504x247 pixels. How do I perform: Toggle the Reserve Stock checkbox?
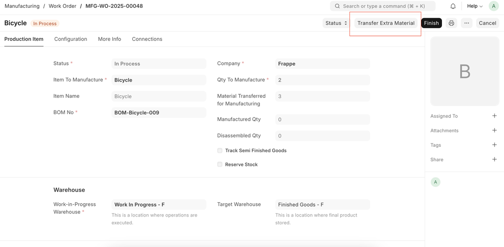coord(220,165)
